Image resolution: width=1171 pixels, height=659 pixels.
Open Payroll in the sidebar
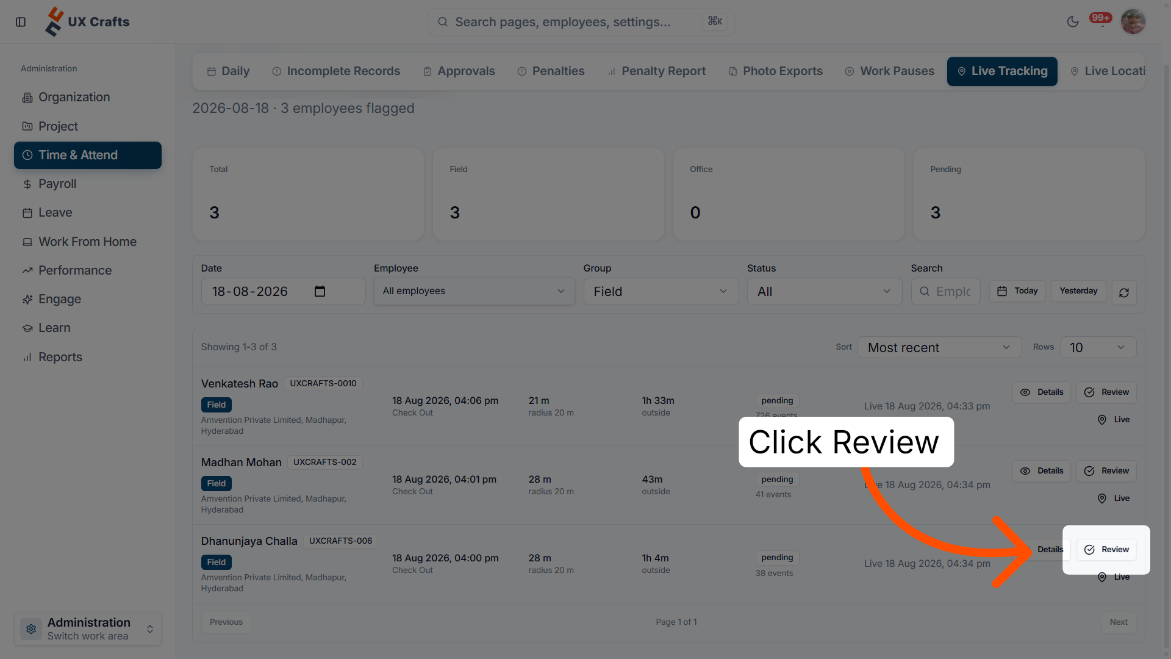[x=88, y=184]
